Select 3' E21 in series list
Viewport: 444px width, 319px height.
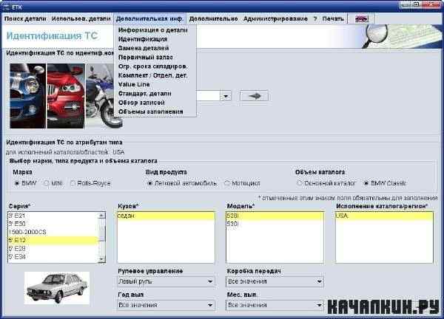(x=53, y=216)
